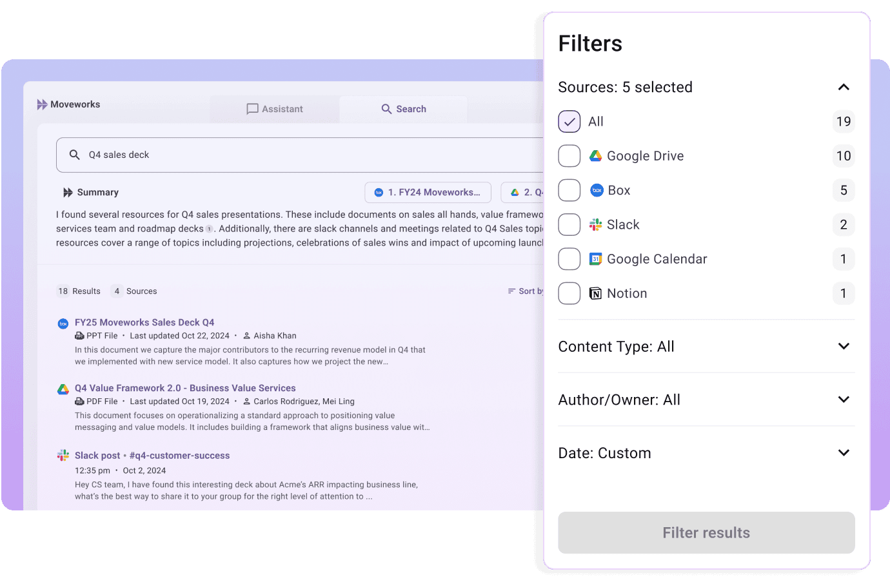This screenshot has width=890, height=580.
Task: Collapse the Sources filter section
Action: tap(844, 86)
